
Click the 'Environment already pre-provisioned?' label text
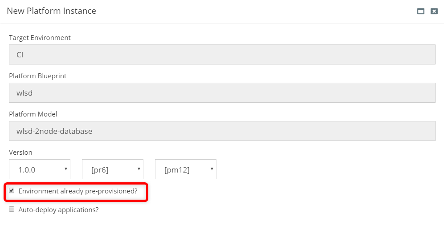click(x=78, y=191)
